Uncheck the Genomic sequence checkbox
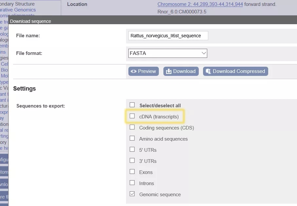This screenshot has height=206, width=297. tap(132, 194)
